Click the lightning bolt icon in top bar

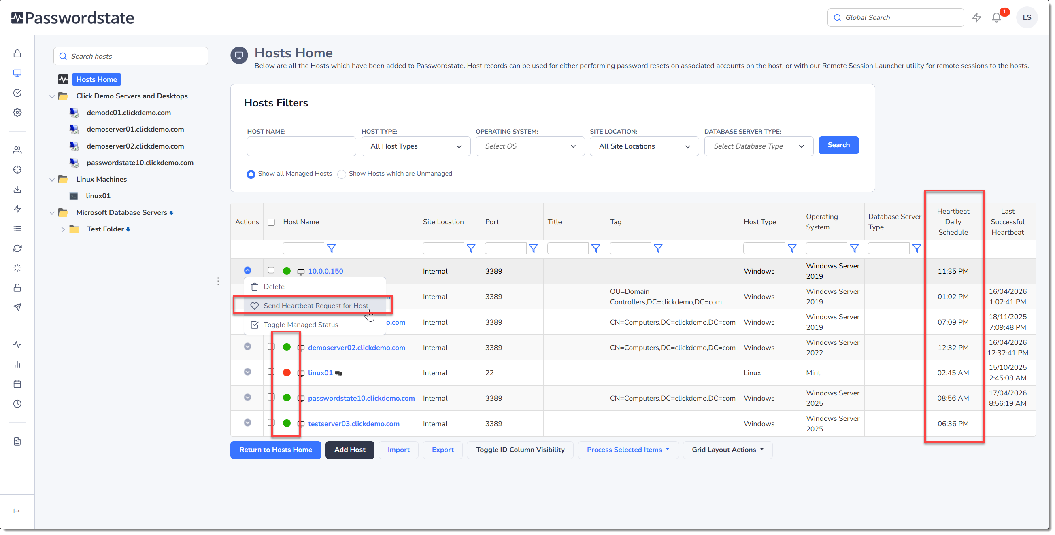coord(977,17)
